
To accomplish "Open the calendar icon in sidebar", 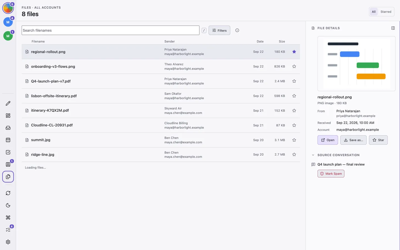I will (x=8, y=140).
